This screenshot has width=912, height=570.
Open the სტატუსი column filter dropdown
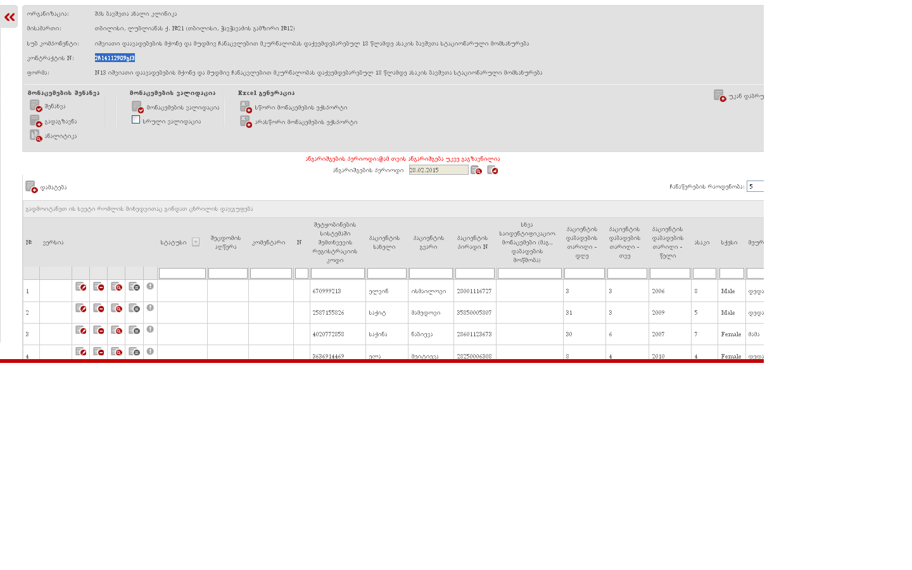[196, 242]
